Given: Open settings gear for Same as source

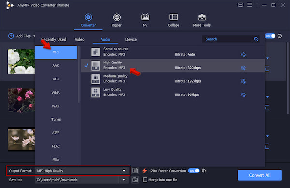Looking at the screenshot, I should click(243, 54).
